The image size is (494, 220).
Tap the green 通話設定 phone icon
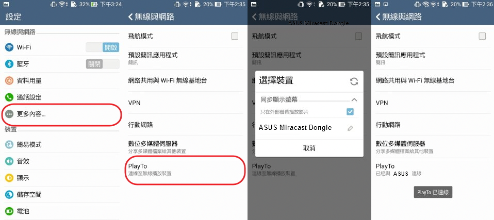pos(9,97)
